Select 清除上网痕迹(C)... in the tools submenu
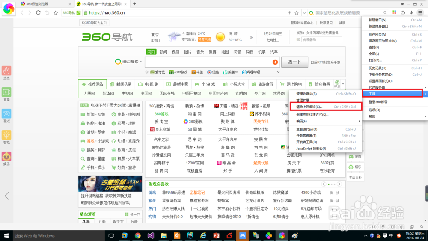The width and height of the screenshot is (428, 241). [326, 107]
